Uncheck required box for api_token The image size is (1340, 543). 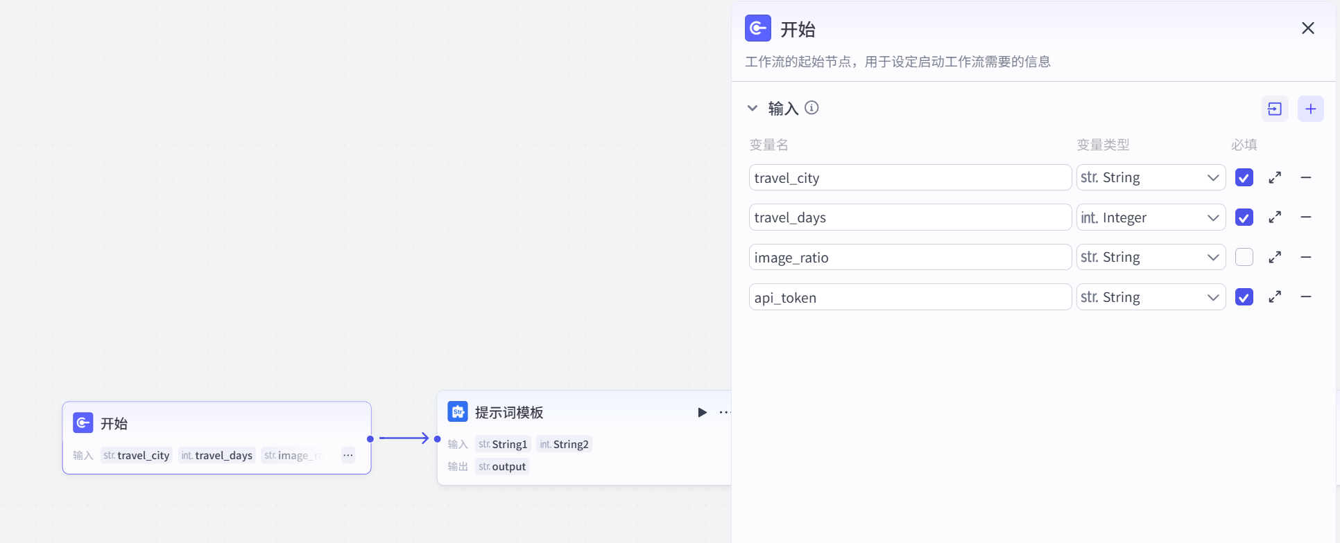click(x=1244, y=297)
